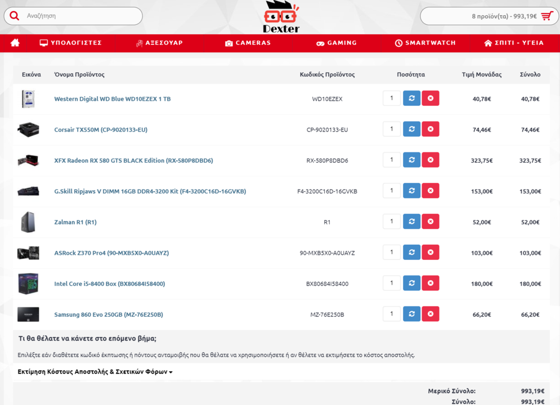The width and height of the screenshot is (560, 405).
Task: Update quantity for Zalman R1
Action: [412, 221]
